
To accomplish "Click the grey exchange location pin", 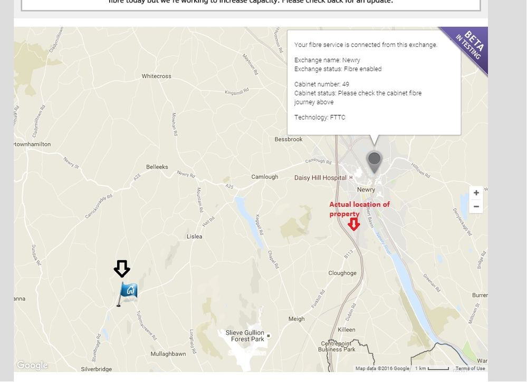I will pos(374,162).
